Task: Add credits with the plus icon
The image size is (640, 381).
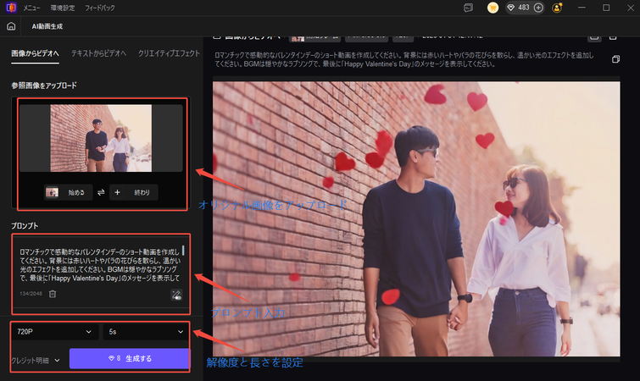Action: point(538,8)
